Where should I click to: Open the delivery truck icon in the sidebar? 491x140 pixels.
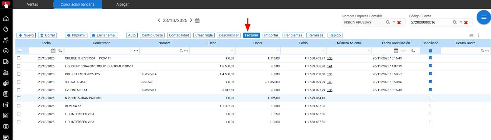point(6,61)
